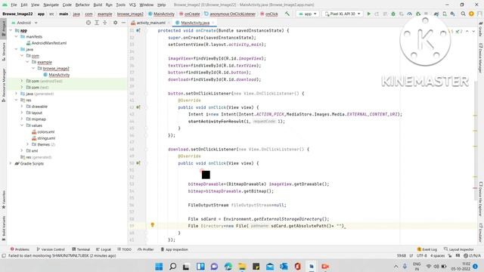
Task: Click the Project panel settings gear icon
Action: [115, 23]
